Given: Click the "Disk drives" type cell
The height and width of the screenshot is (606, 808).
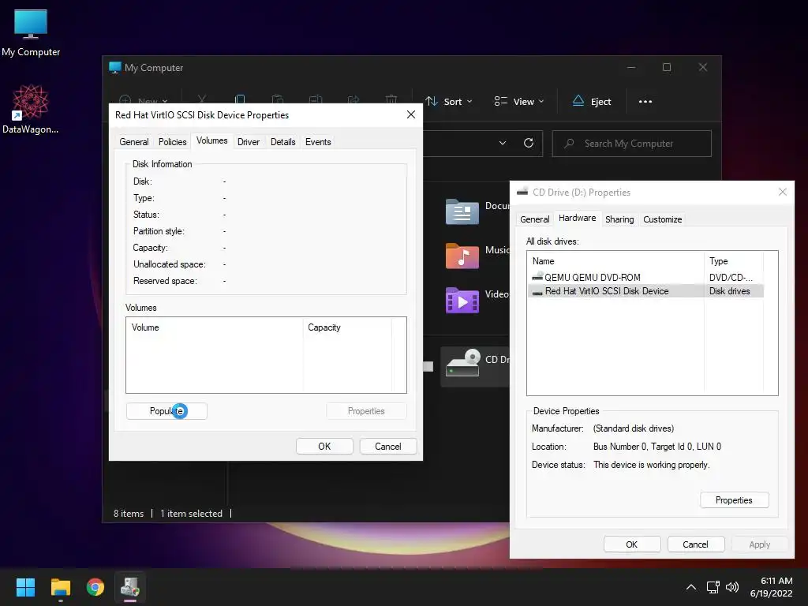Looking at the screenshot, I should (x=729, y=291).
